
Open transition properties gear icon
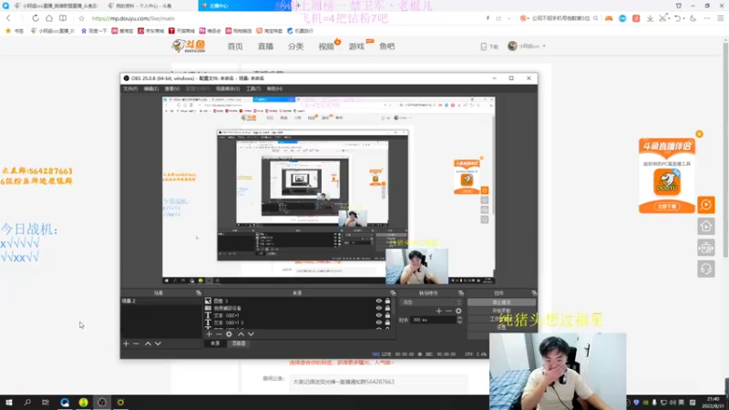(458, 311)
